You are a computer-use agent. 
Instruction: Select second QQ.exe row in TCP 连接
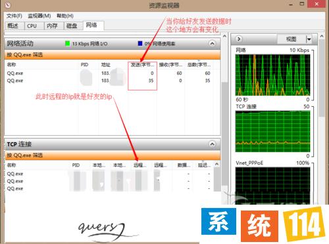click(x=109, y=181)
